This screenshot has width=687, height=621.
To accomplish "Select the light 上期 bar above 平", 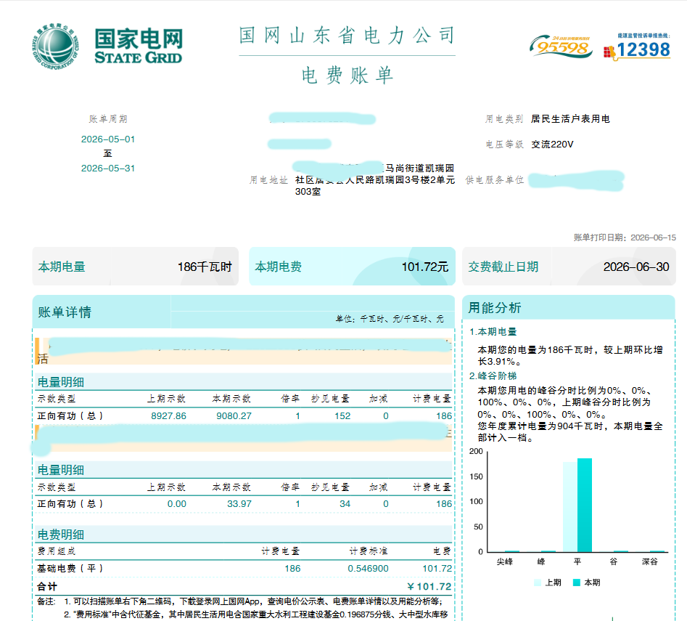I will pos(570,507).
